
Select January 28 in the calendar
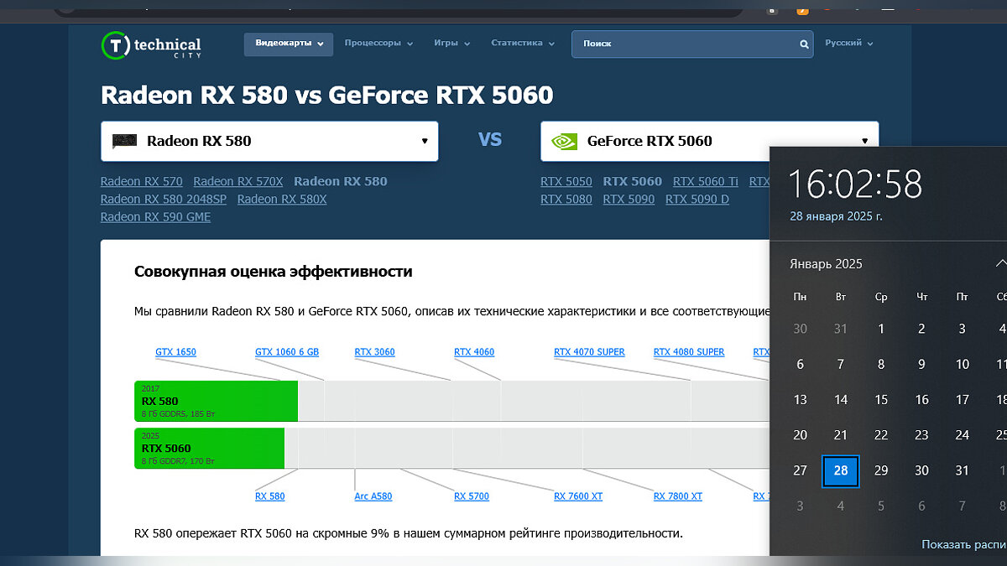click(x=840, y=470)
